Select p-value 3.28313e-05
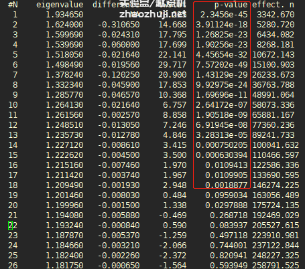 (x=222, y=135)
